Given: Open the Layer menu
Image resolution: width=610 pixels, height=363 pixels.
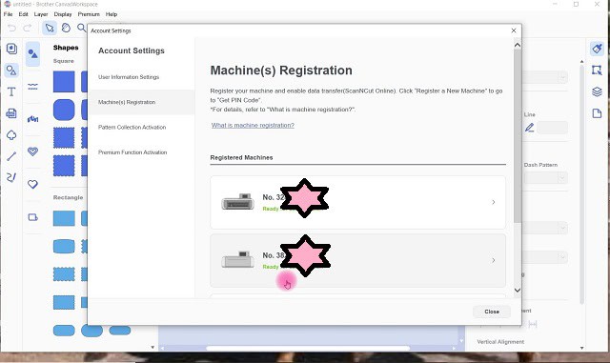Looking at the screenshot, I should point(40,14).
